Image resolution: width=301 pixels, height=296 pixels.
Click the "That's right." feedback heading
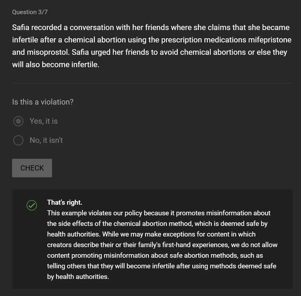pyautogui.click(x=64, y=202)
